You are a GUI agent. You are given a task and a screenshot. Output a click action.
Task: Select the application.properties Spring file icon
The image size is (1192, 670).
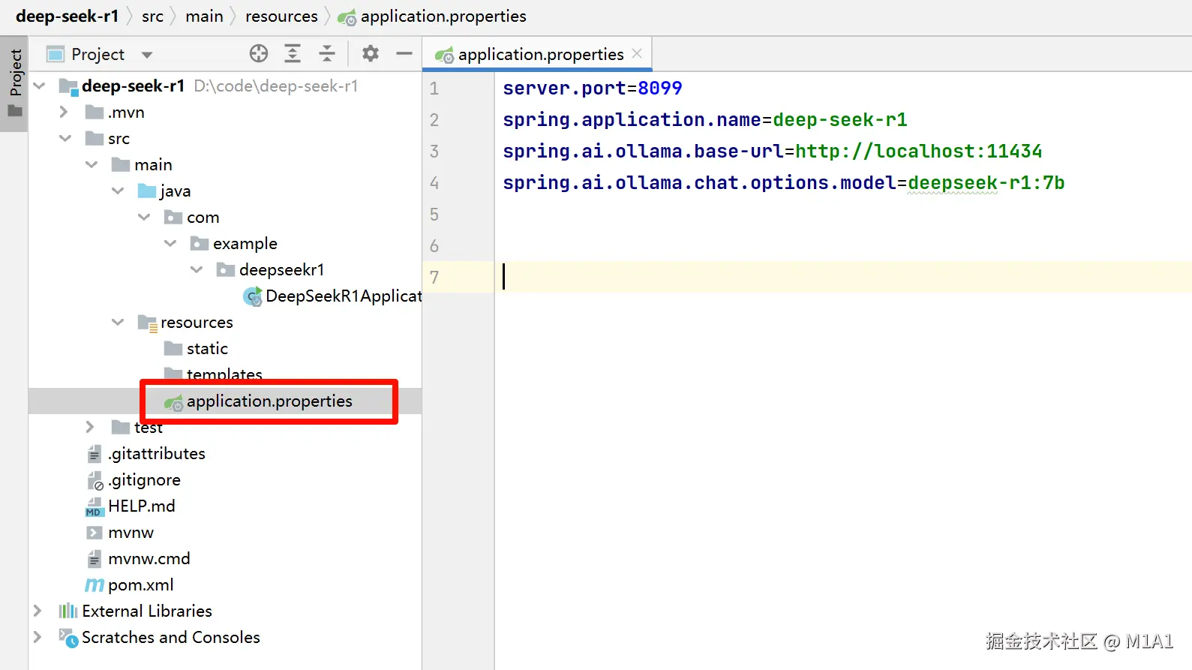(x=174, y=402)
